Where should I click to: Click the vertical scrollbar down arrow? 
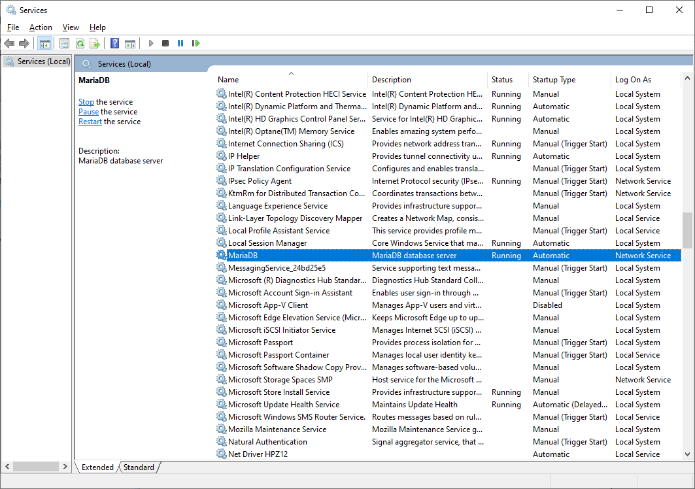687,454
